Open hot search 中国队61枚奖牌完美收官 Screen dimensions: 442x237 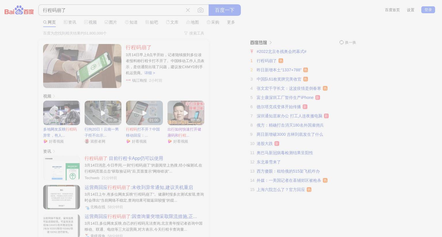(x=279, y=79)
